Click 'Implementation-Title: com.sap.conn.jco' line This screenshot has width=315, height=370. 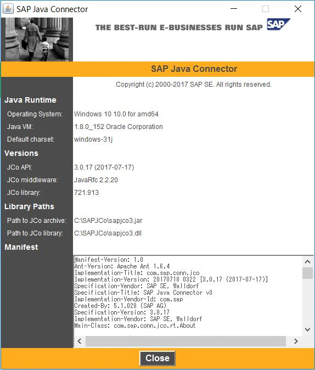[137, 273]
